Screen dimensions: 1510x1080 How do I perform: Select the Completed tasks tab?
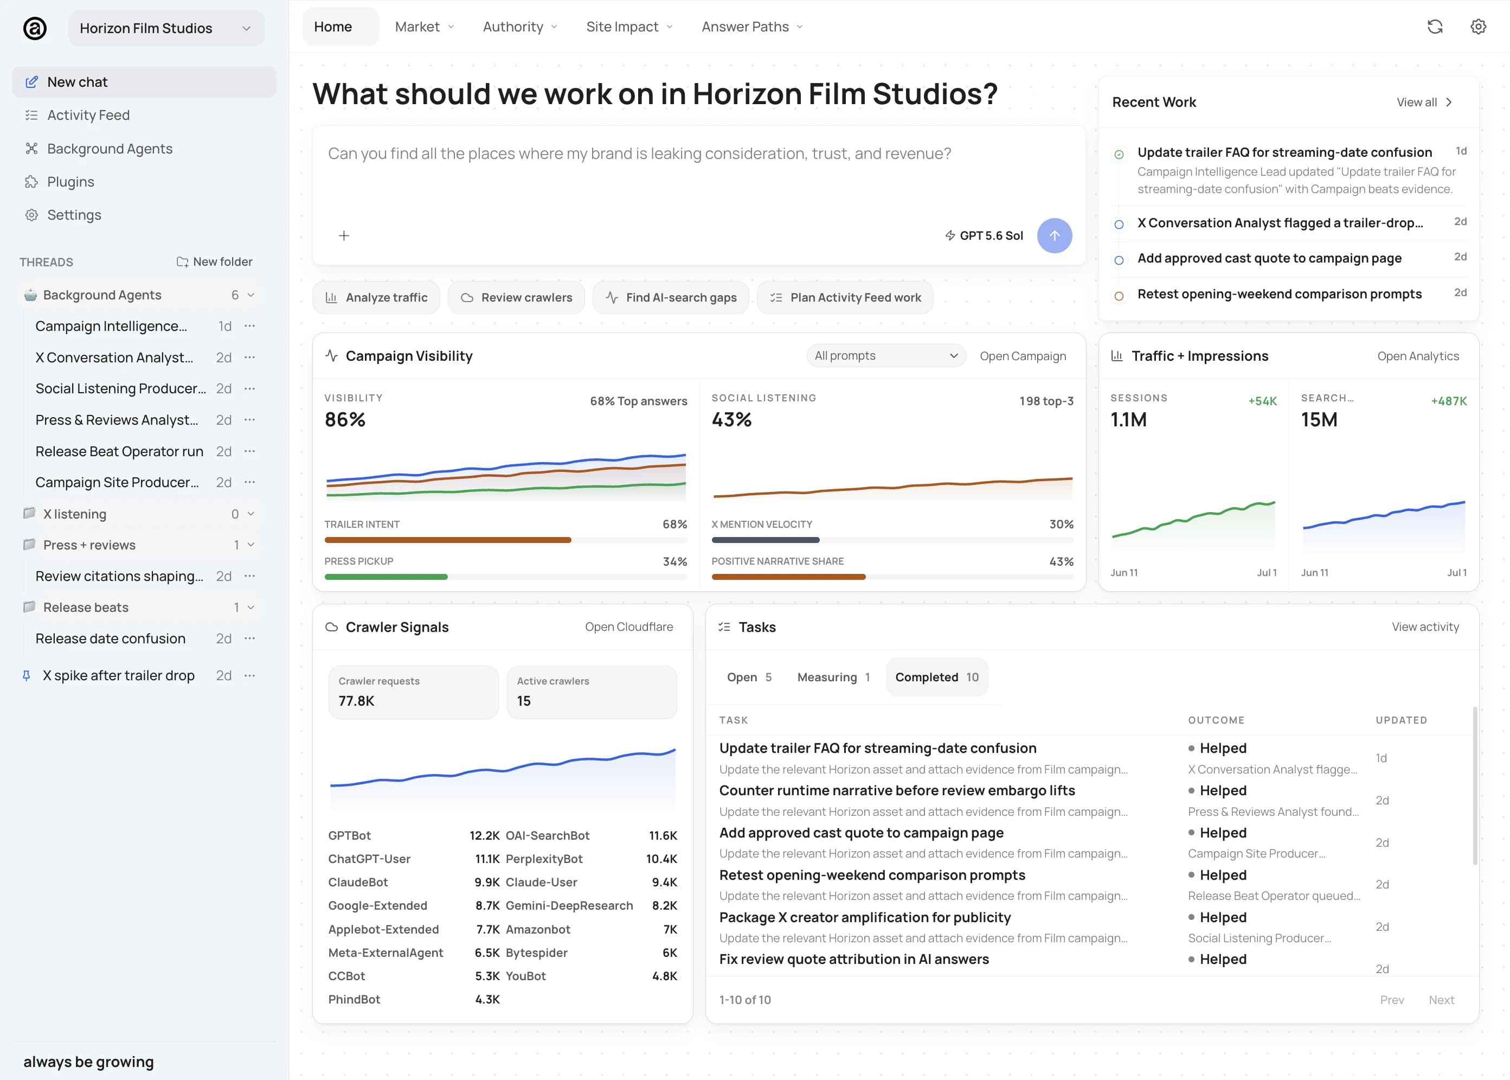(x=937, y=677)
